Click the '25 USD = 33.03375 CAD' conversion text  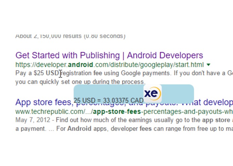tap(109, 101)
